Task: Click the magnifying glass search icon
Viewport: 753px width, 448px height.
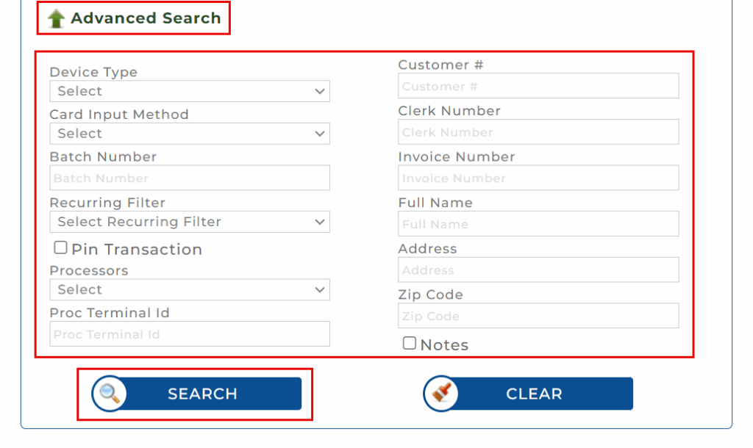Action: (x=110, y=394)
